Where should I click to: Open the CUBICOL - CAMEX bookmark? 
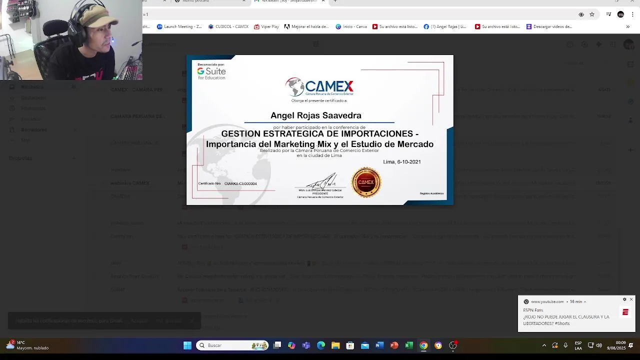pyautogui.click(x=228, y=26)
